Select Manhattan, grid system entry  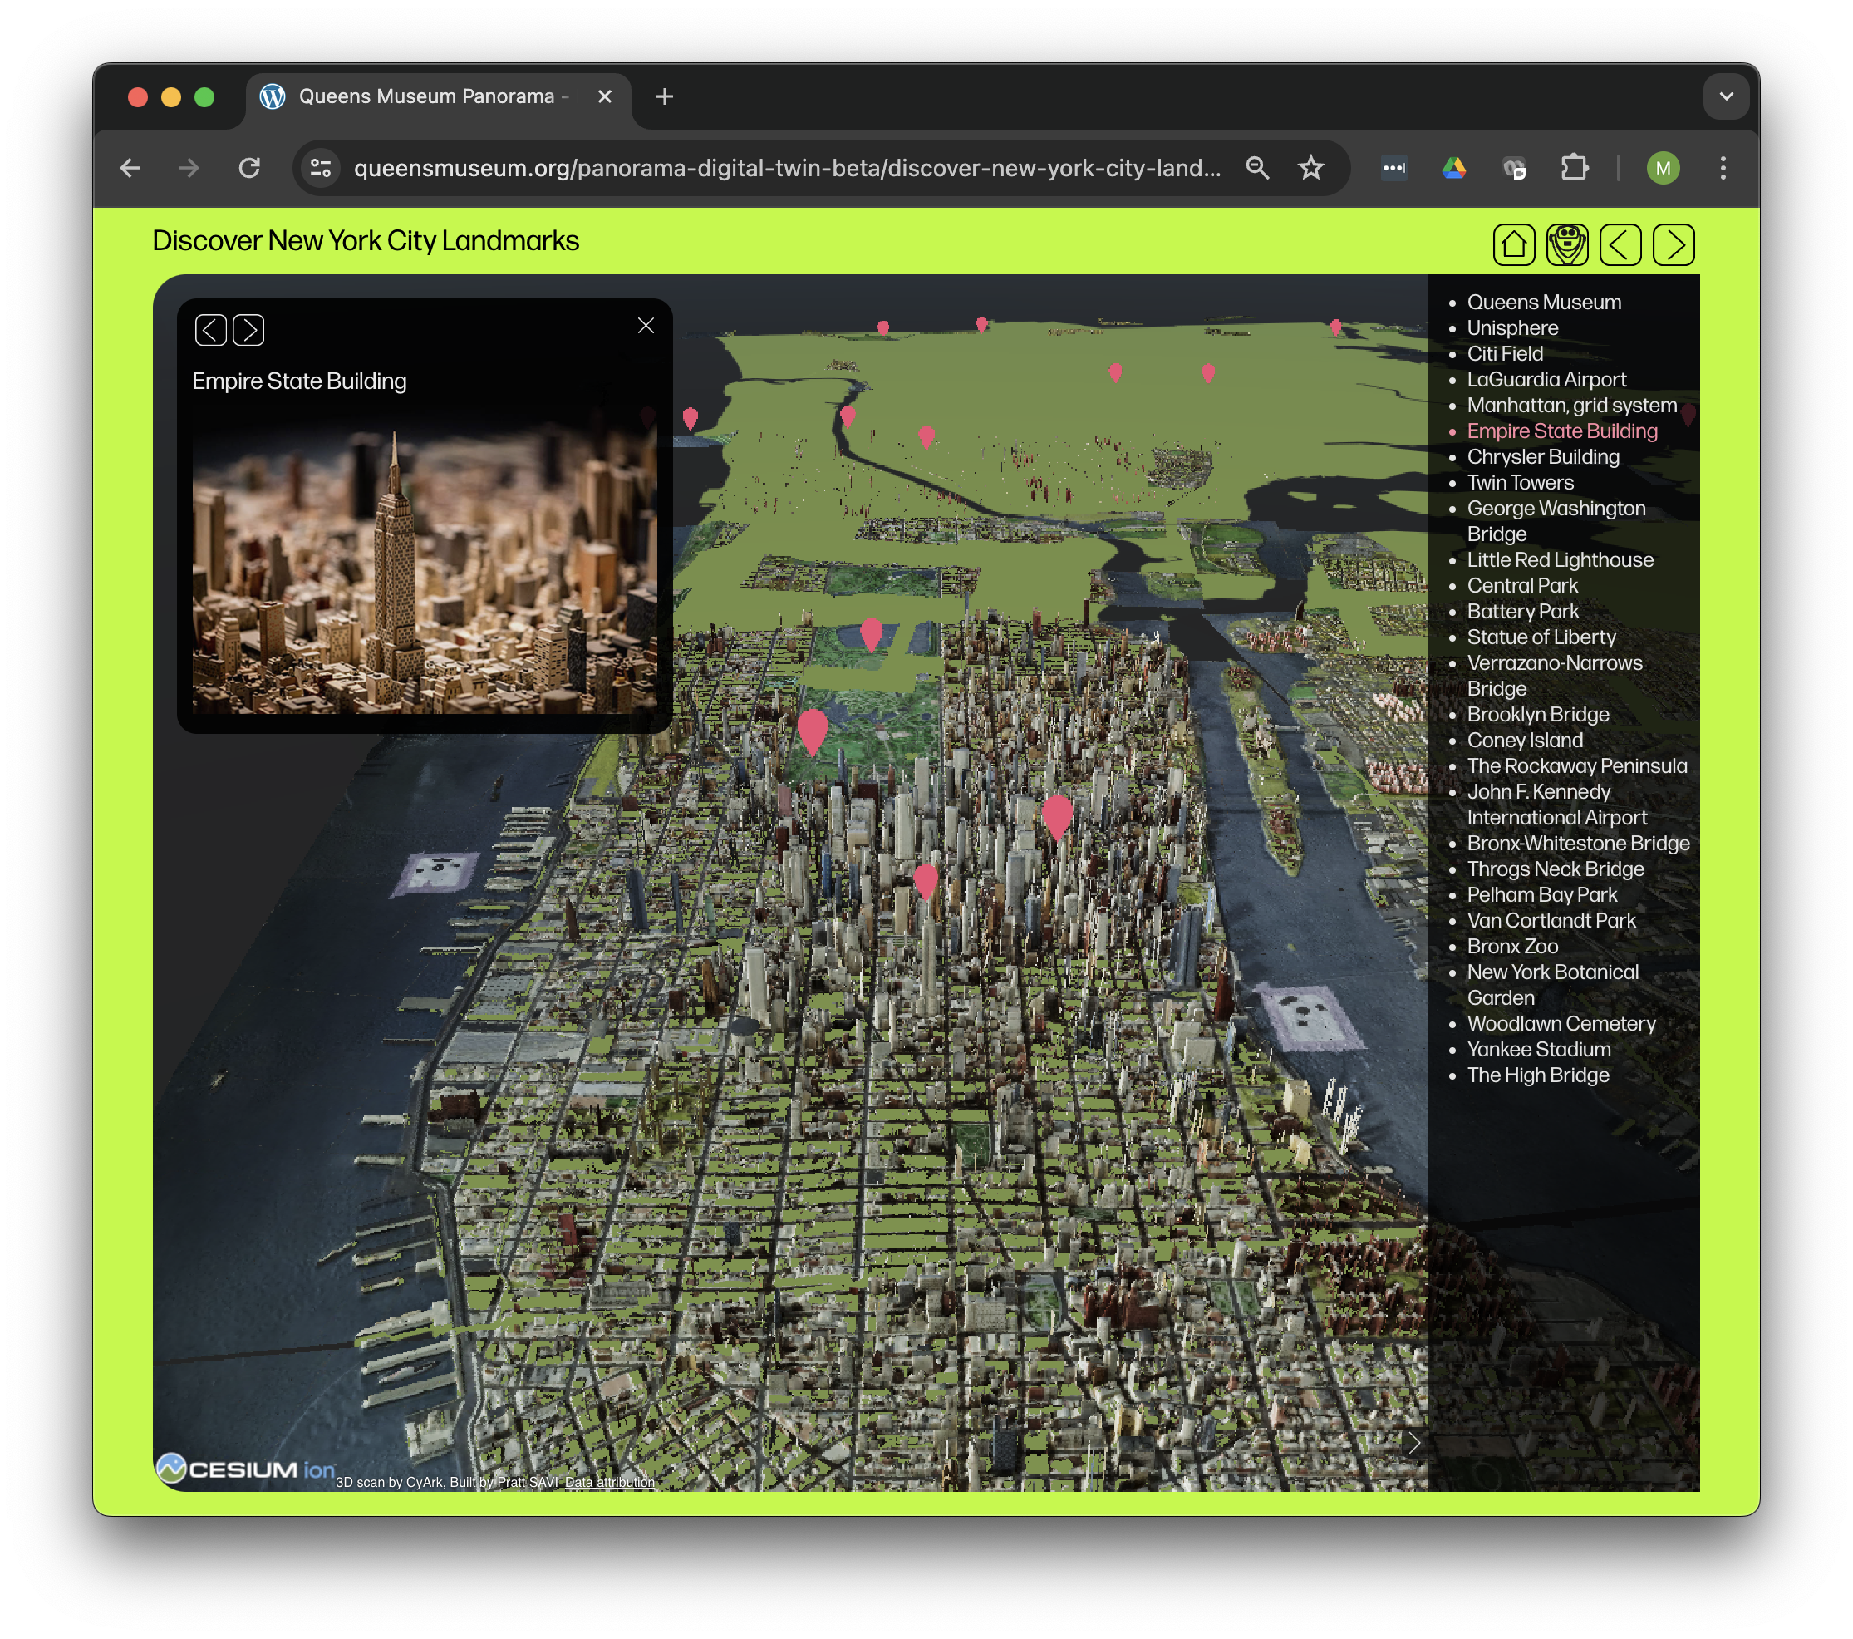[1572, 406]
